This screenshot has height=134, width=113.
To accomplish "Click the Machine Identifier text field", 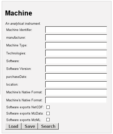I will (76, 29).
